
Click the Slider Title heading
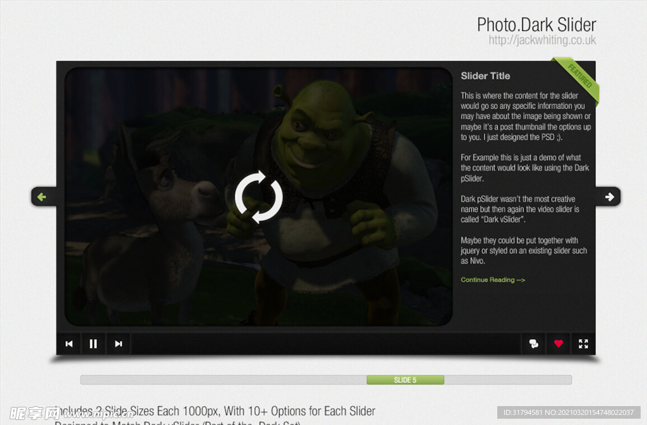[485, 76]
